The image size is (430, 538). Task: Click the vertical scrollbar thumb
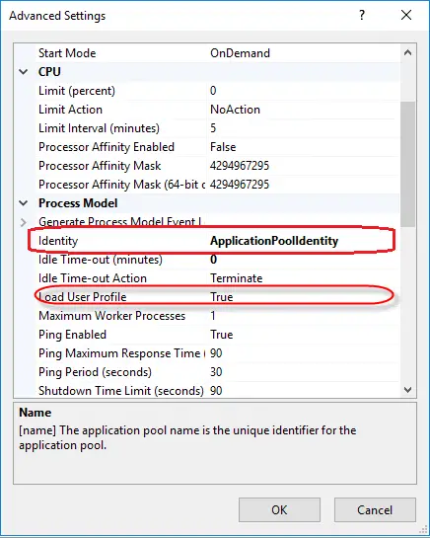tap(407, 164)
